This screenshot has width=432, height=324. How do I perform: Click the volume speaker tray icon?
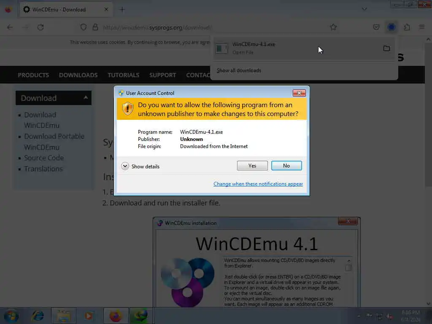(x=389, y=316)
